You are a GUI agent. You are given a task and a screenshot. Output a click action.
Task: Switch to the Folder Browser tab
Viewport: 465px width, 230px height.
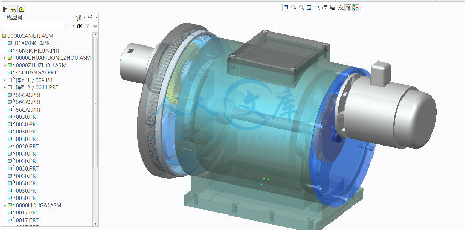point(12,9)
